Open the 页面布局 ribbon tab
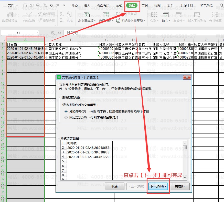 (x=103, y=5)
